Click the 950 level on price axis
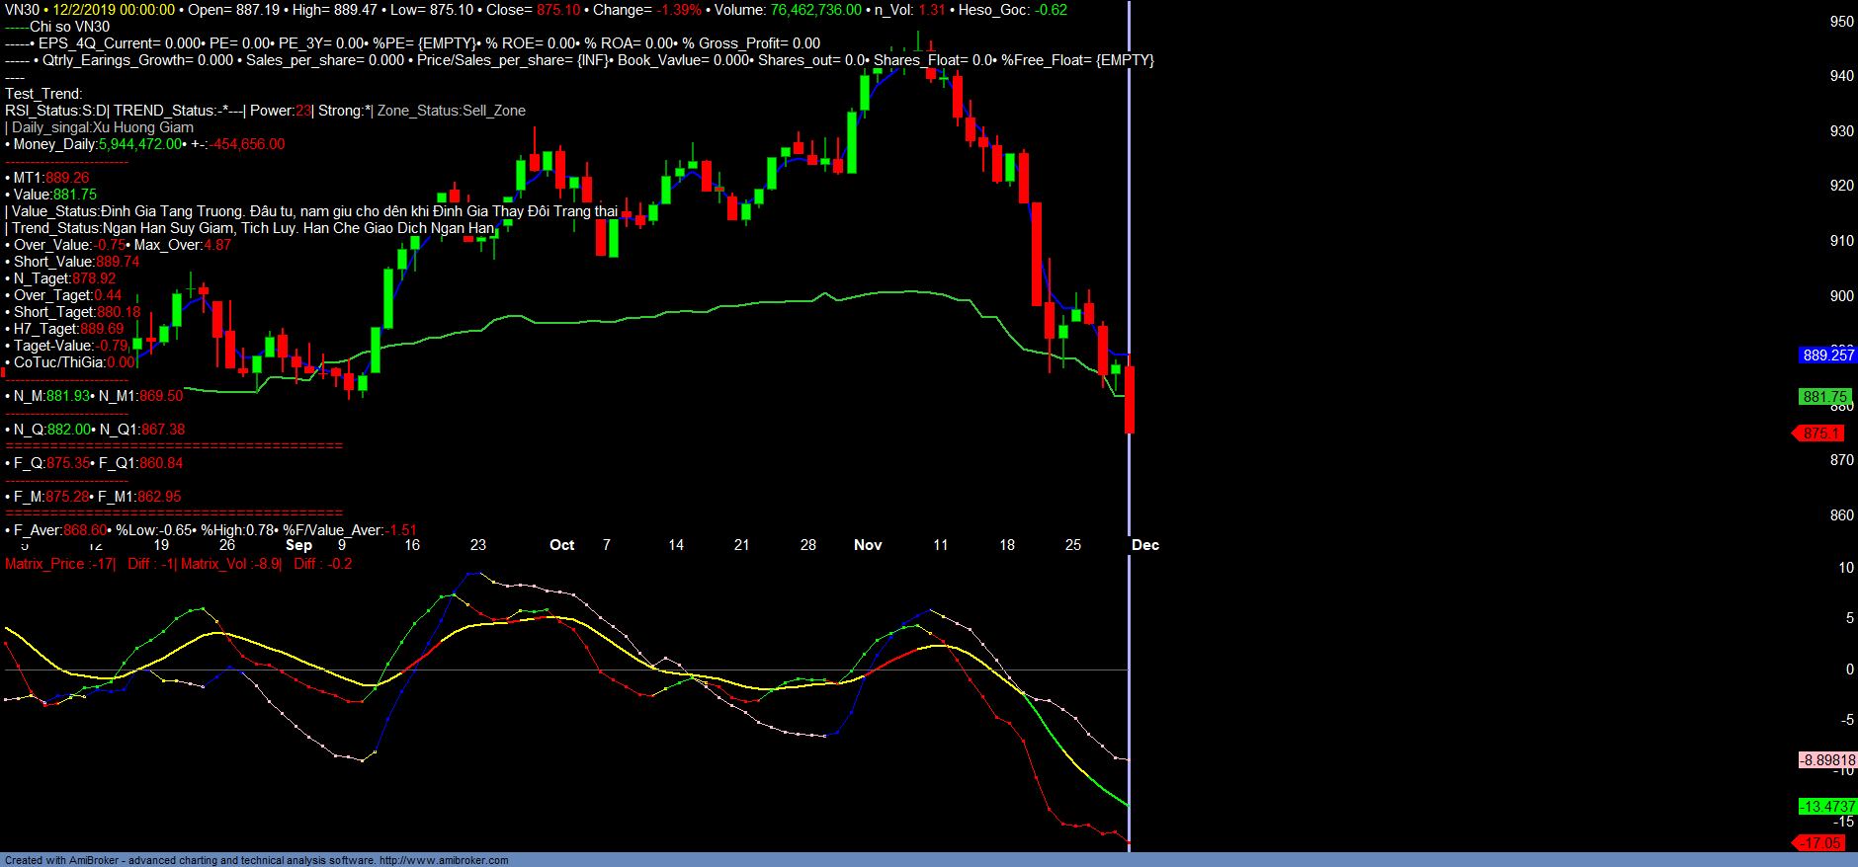 coord(1841,22)
